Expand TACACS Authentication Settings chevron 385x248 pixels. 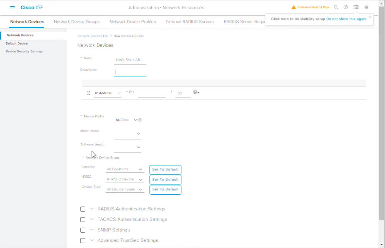pyautogui.click(x=92, y=219)
